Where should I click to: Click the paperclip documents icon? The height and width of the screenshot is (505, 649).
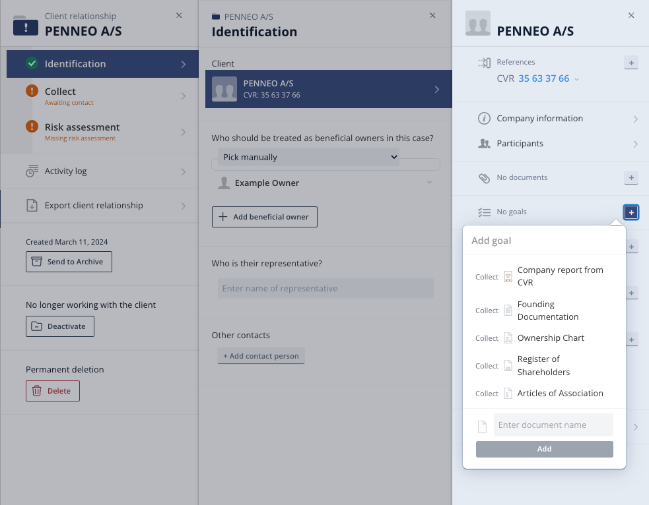click(484, 178)
